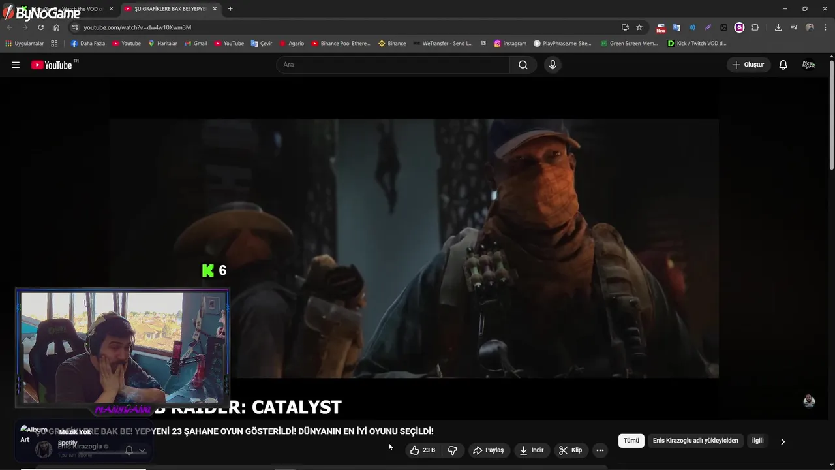Select the 'Tümü' filter chip

[x=631, y=441]
